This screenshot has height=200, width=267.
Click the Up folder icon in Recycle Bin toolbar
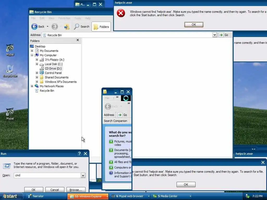click(66, 27)
